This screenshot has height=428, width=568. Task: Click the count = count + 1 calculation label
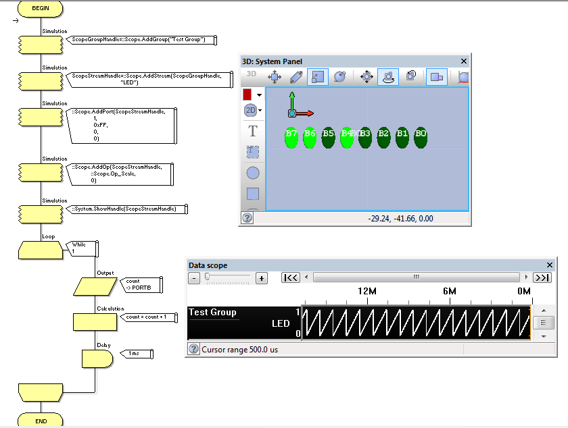coord(146,317)
